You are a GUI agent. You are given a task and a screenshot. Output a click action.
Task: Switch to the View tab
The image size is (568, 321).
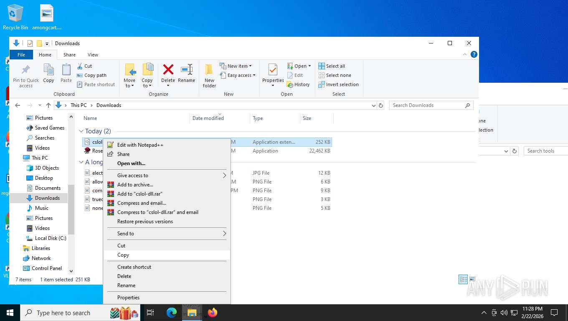tap(93, 55)
